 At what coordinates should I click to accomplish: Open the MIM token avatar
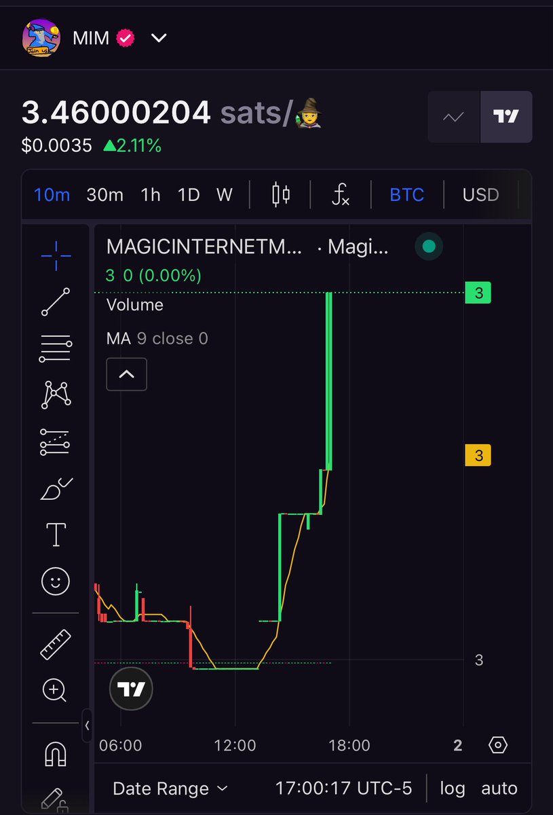coord(42,38)
